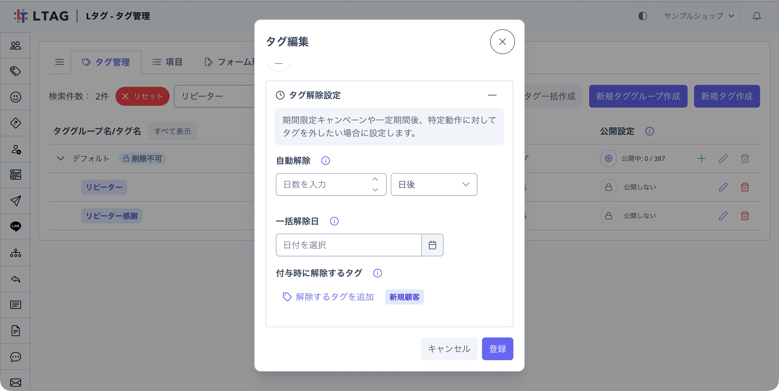This screenshot has width=779, height=391.
Task: Open the 日後 unit dropdown
Action: click(434, 184)
